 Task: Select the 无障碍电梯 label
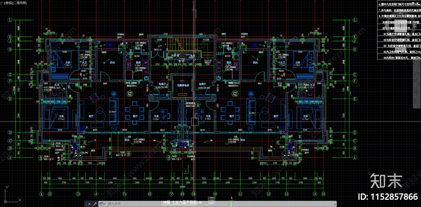[x=183, y=85]
